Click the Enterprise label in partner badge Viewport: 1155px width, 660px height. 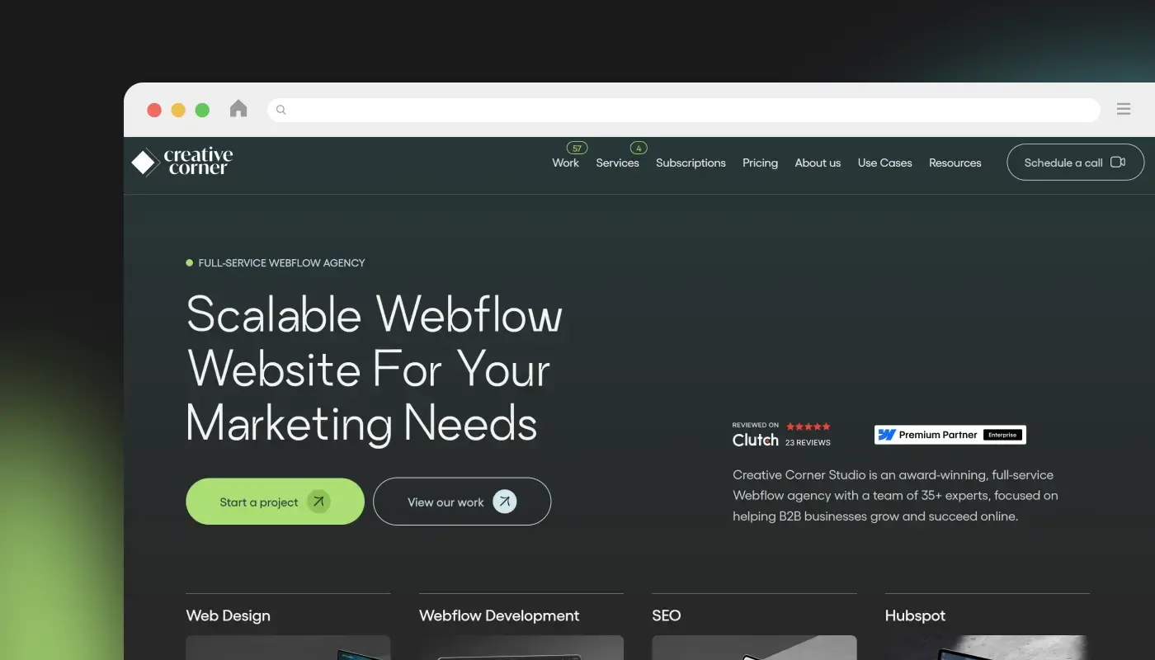(1002, 435)
